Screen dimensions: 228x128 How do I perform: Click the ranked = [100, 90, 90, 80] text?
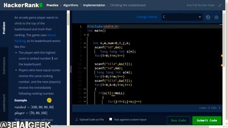point(34,107)
